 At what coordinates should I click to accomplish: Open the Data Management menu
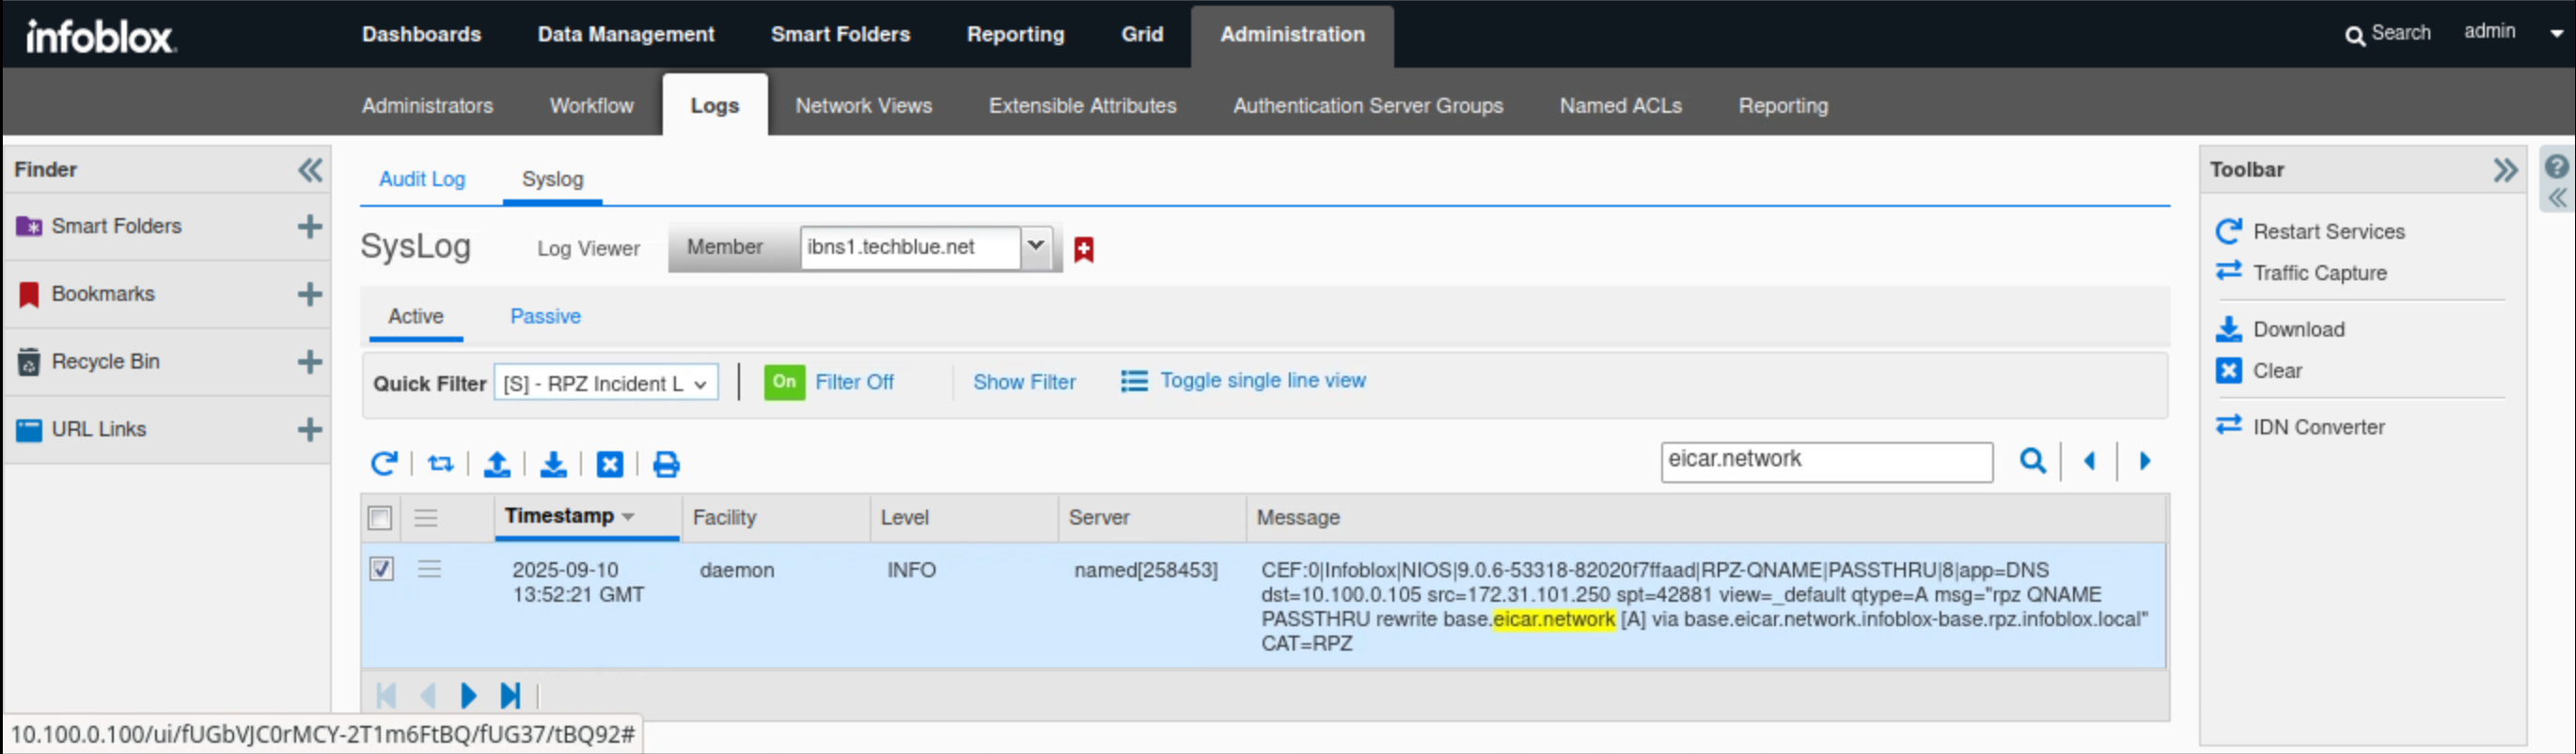click(x=626, y=34)
